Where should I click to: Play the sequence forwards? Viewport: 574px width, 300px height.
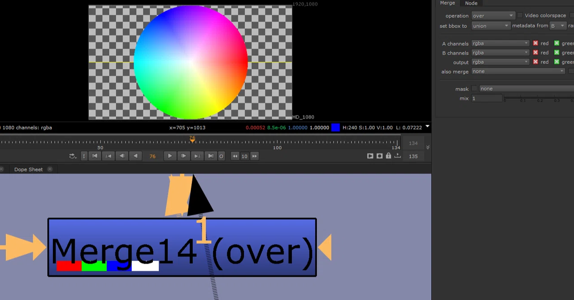tap(170, 156)
